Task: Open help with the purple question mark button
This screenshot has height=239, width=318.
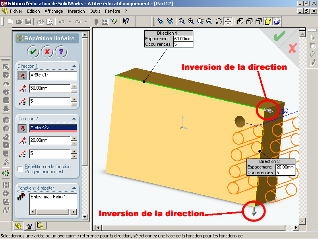Action: pos(61,51)
